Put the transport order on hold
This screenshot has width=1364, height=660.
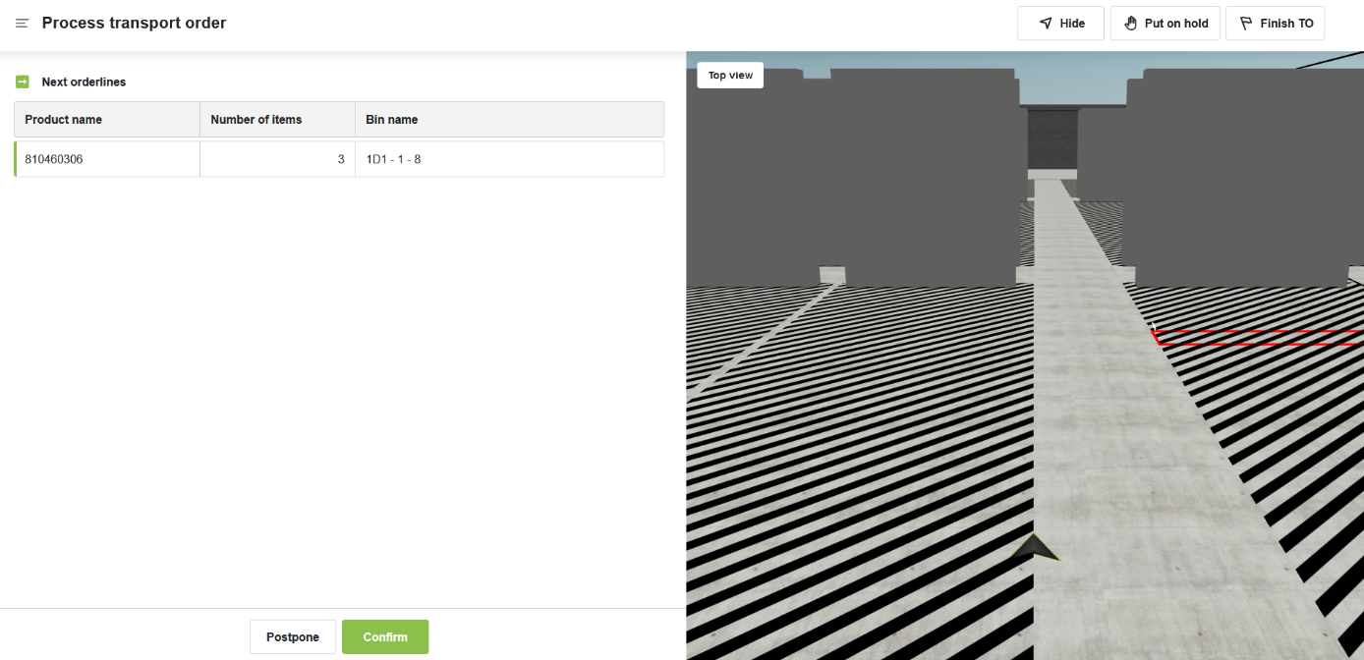[1165, 23]
